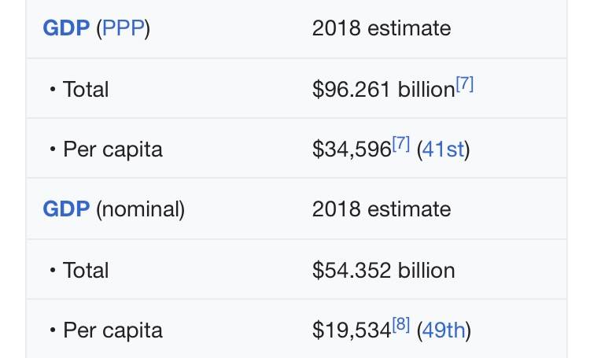Click "2018 estimate" in the GDP (PPP) row
Viewport: 590px width, 358px height.
[x=381, y=29]
